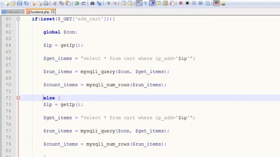
Task: Run the macro multiple times
Action: coord(201,3)
